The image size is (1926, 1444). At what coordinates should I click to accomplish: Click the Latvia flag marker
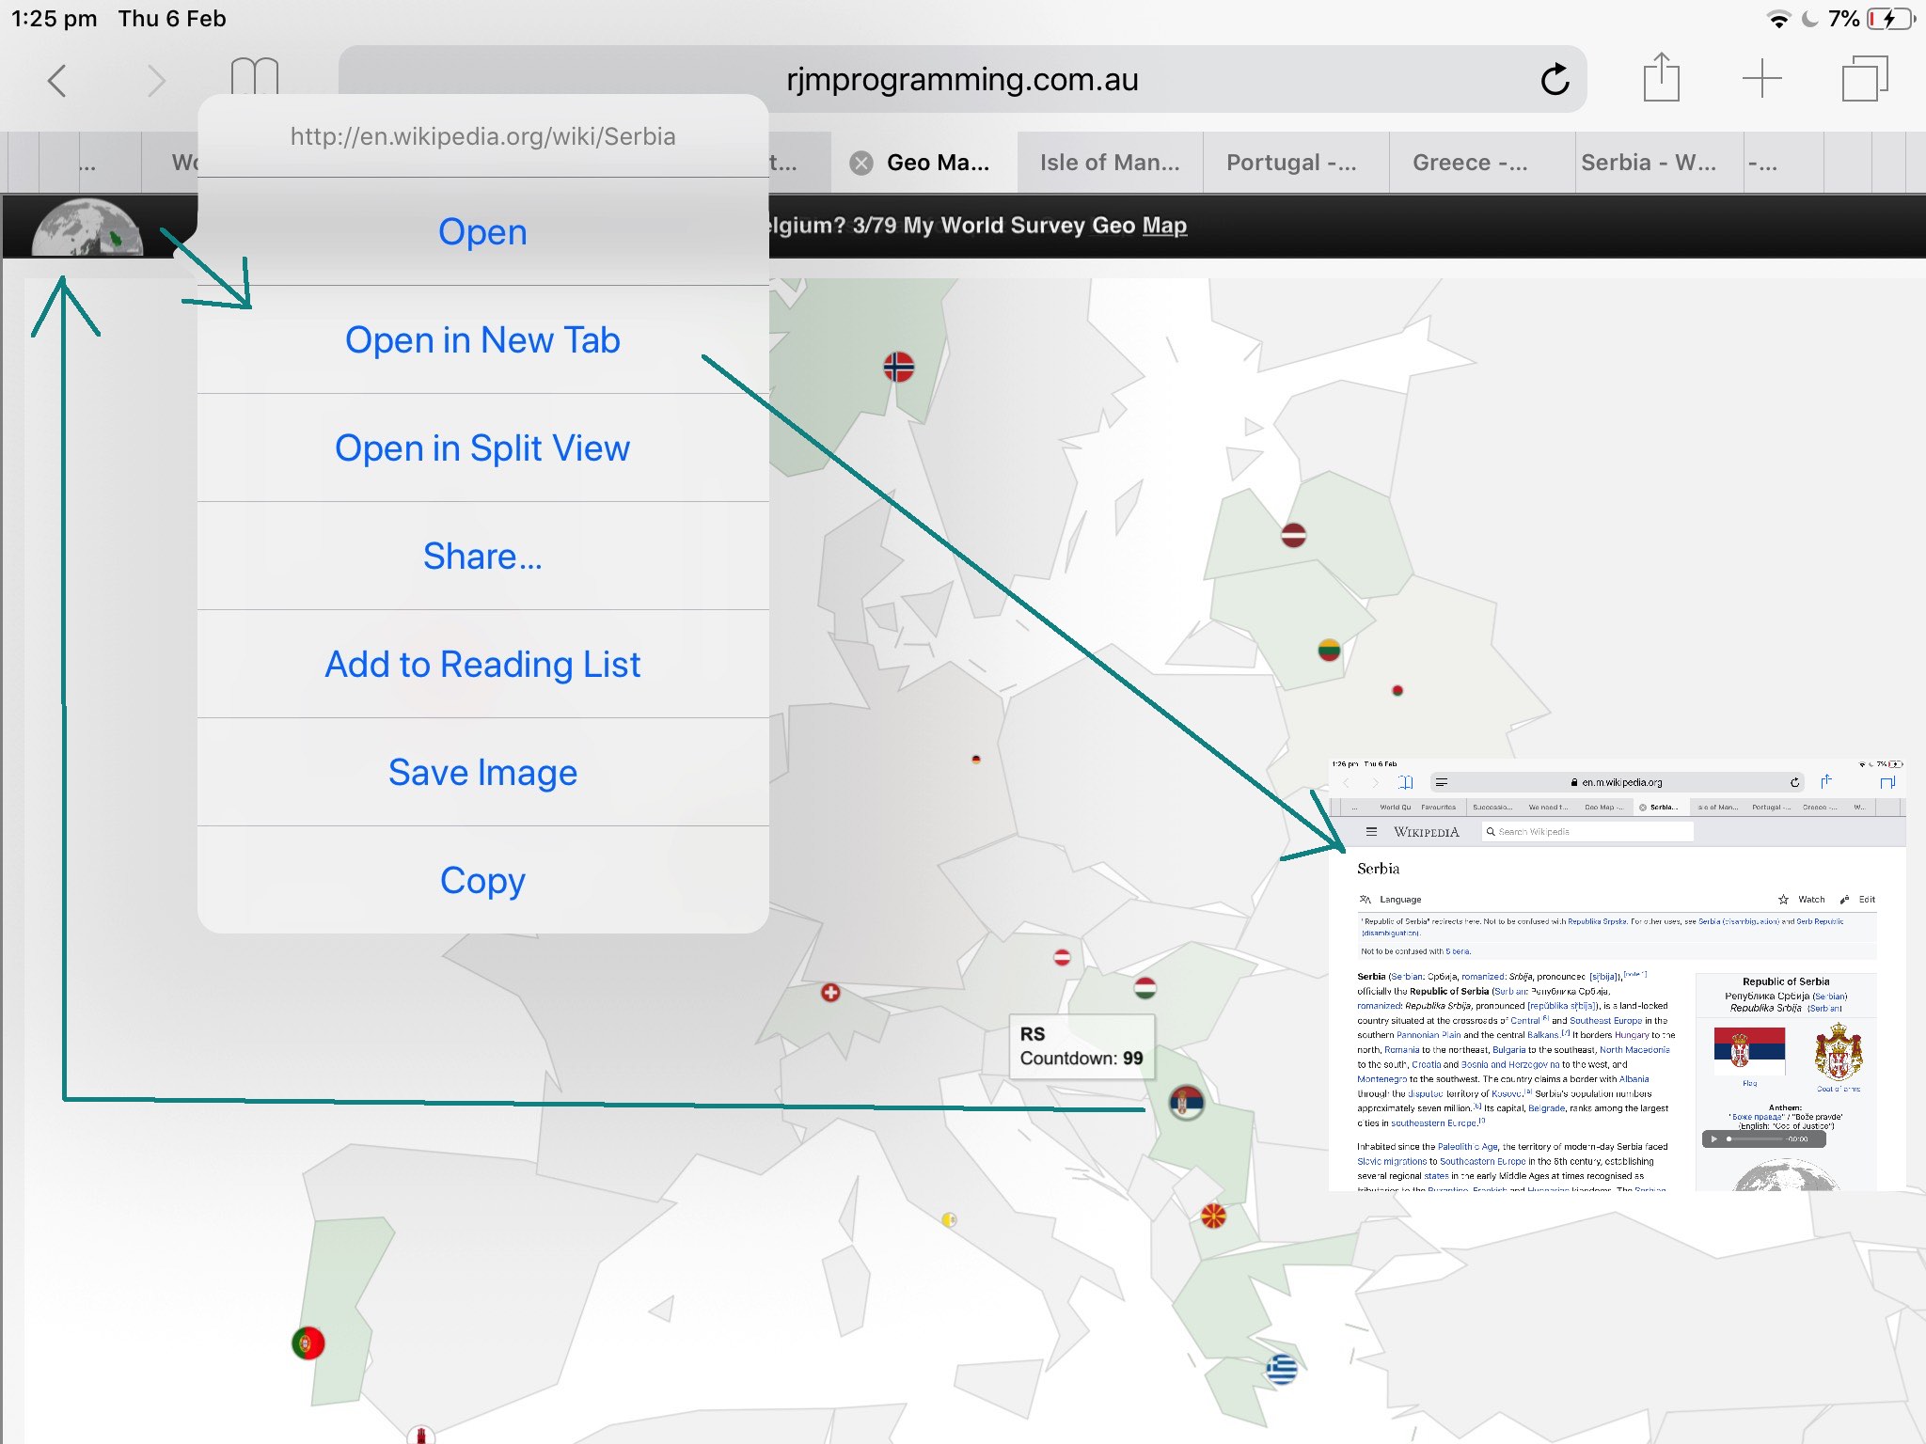1294,535
